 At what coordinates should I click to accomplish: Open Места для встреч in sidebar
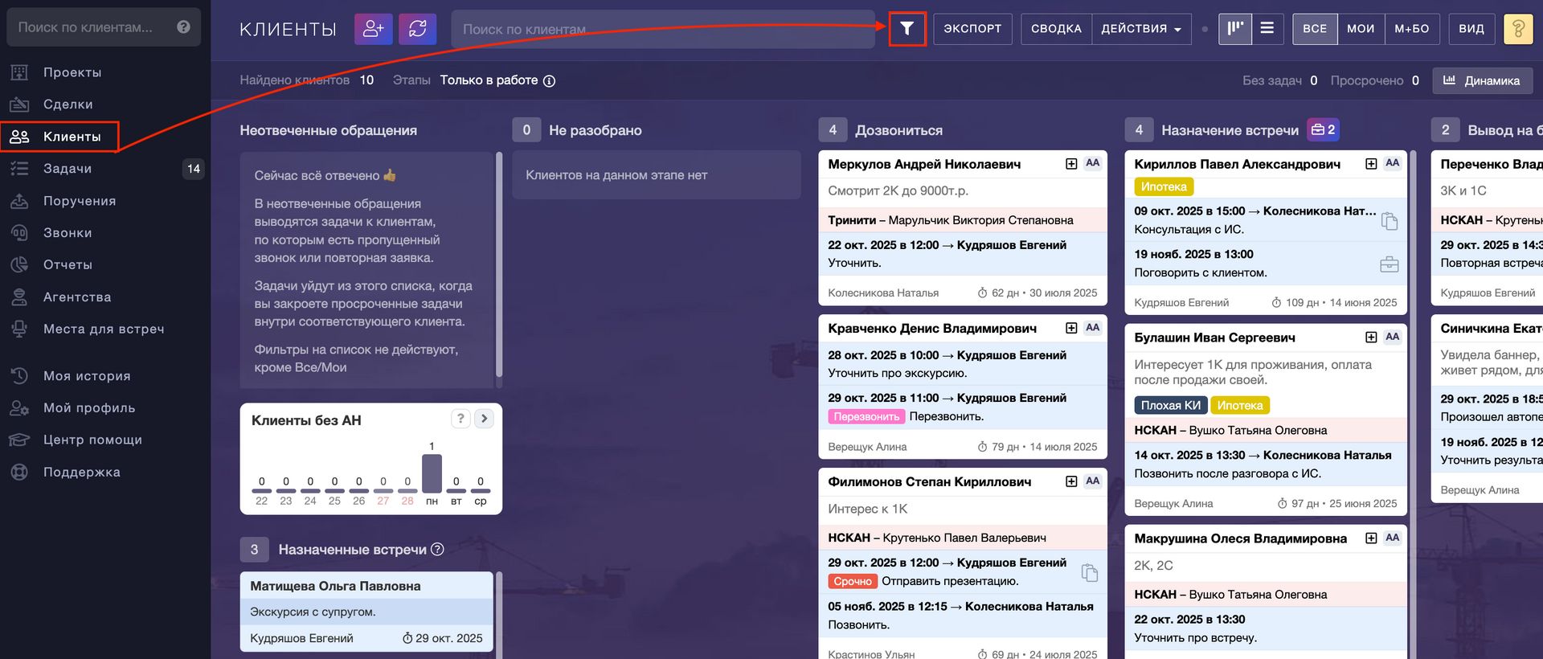(x=105, y=329)
